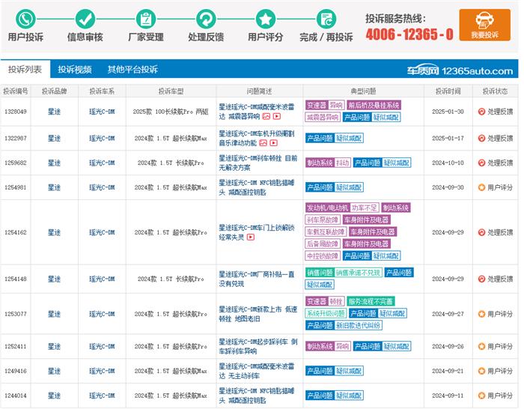Open the 投诉列表 tab

click(x=25, y=69)
